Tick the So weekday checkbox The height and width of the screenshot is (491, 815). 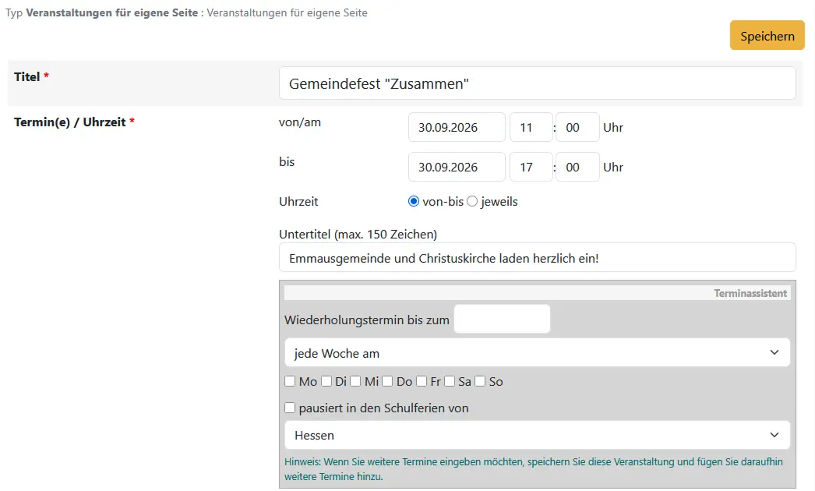pos(480,381)
